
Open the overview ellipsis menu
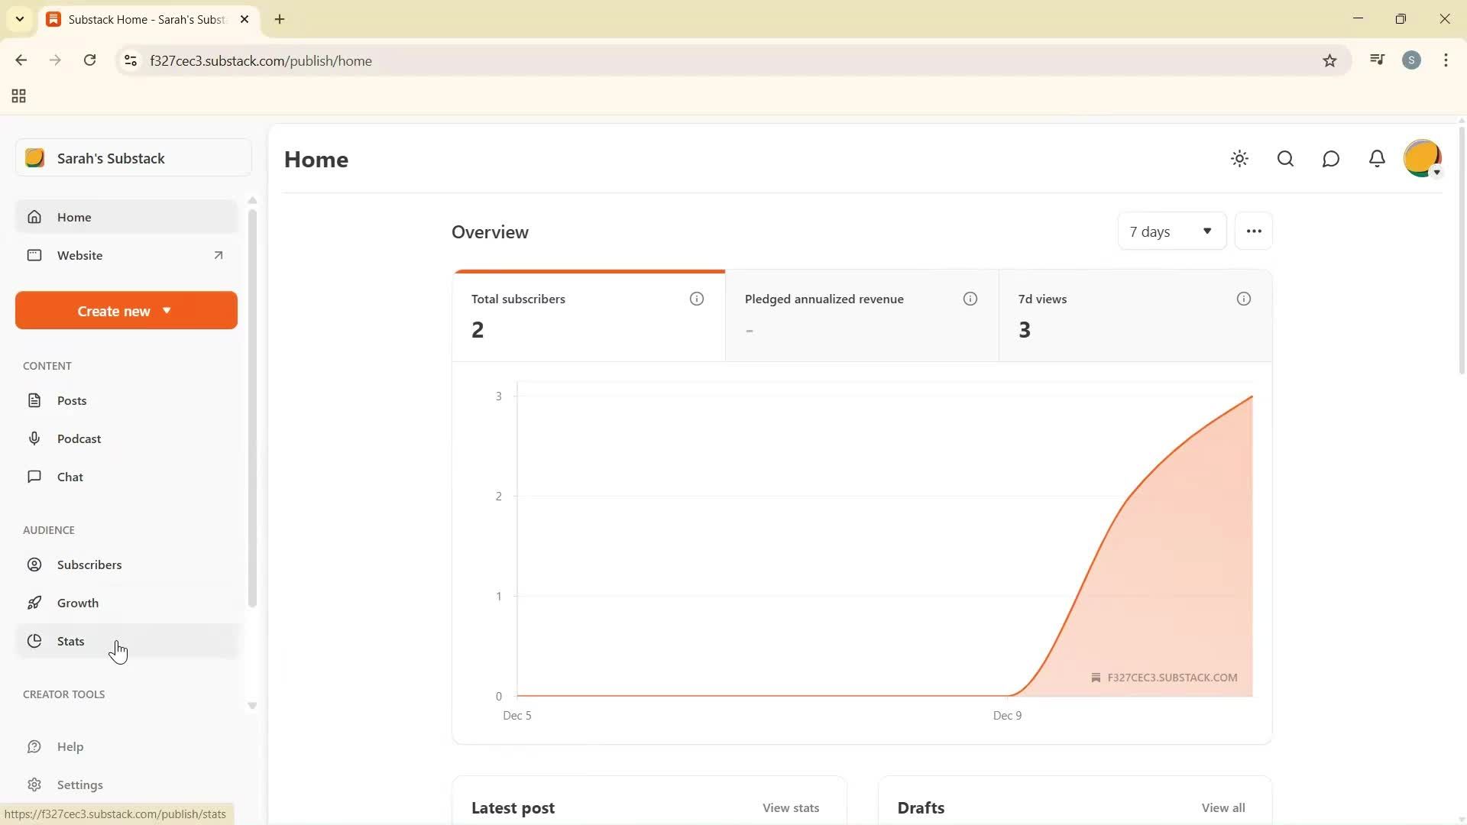click(x=1253, y=231)
